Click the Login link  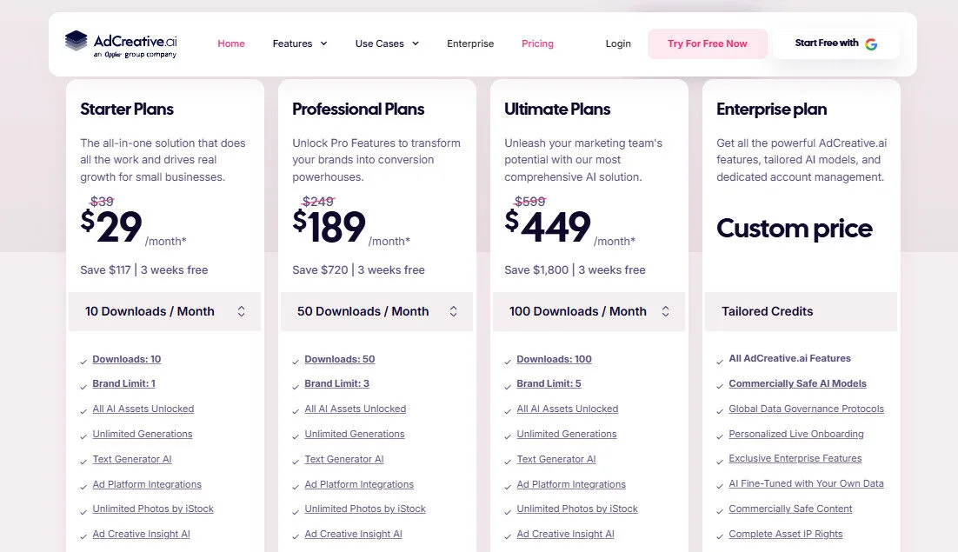coord(618,43)
